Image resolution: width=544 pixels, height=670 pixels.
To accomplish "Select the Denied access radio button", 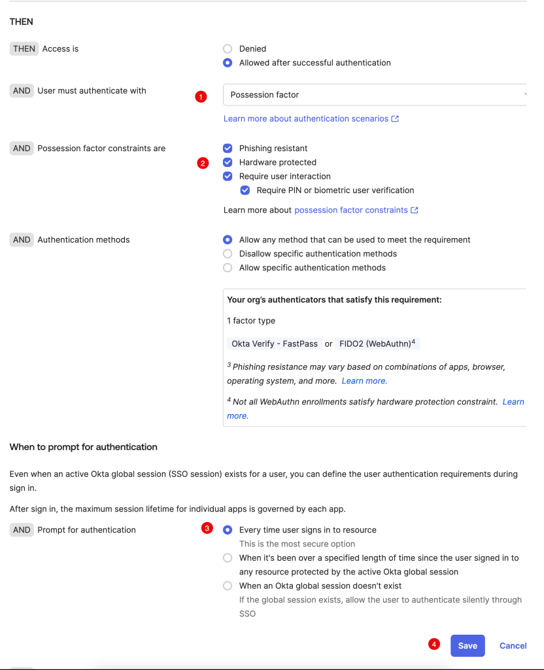I will 228,49.
